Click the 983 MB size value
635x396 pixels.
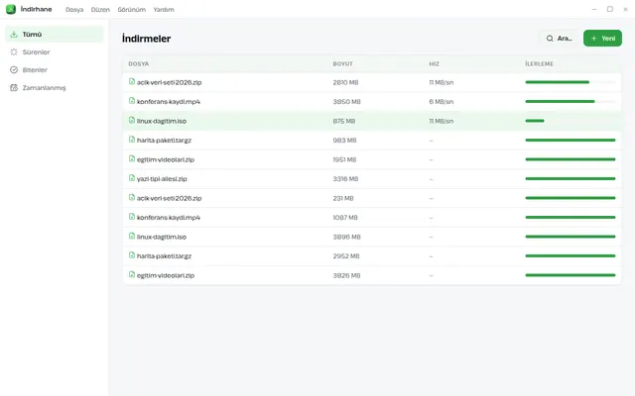pyautogui.click(x=344, y=141)
